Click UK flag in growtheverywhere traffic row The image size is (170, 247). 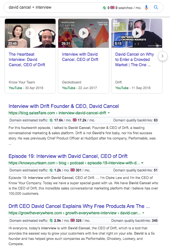(x=73, y=221)
